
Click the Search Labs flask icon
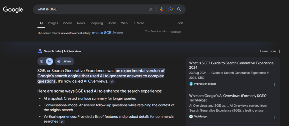pyautogui.click(x=40, y=51)
